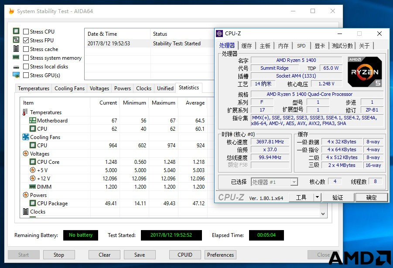Open the 内存 tab in CPU-Z
393x268 pixels.
283,46
